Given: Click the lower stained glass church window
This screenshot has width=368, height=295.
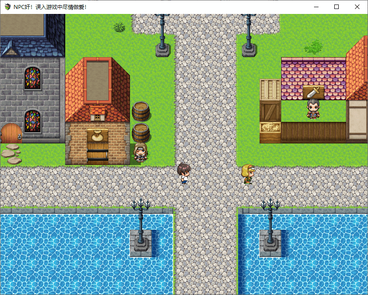Looking at the screenshot, I should tap(32, 121).
